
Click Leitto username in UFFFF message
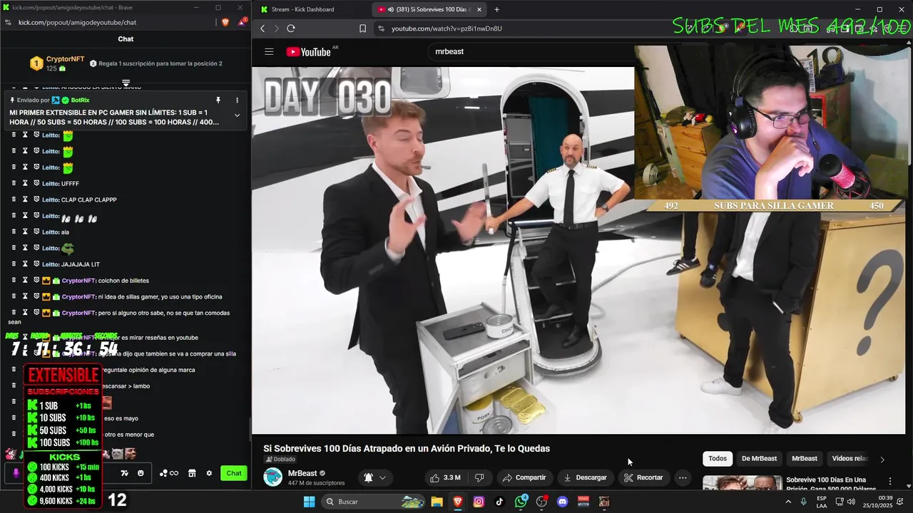click(x=51, y=184)
